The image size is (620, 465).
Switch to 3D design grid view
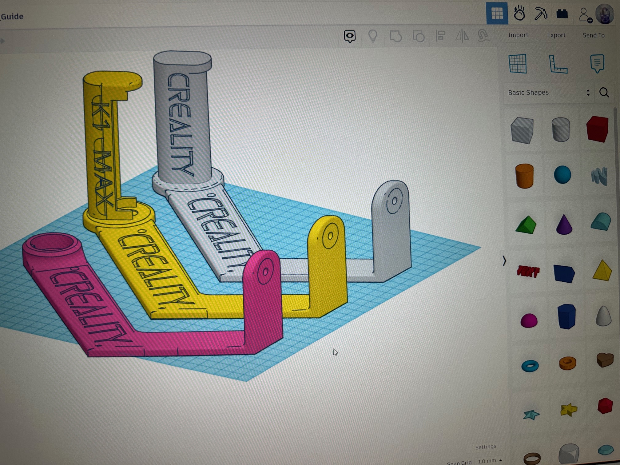[x=497, y=13]
